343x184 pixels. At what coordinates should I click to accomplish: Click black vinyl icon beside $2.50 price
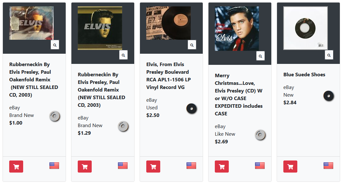point(192,109)
